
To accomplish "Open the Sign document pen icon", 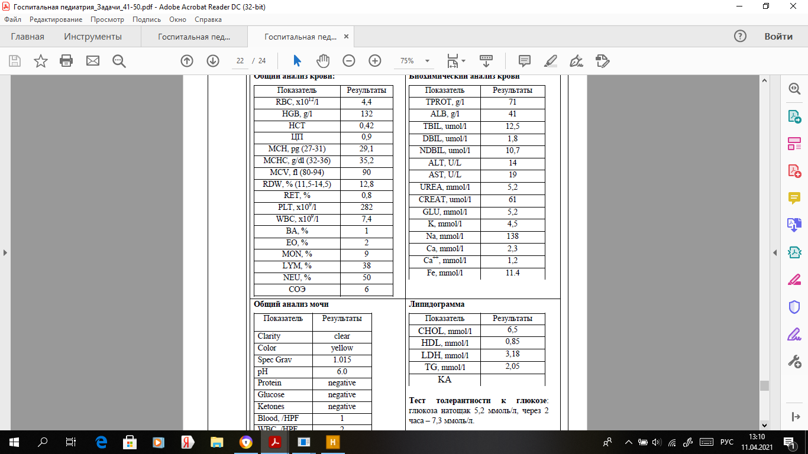I will point(577,61).
